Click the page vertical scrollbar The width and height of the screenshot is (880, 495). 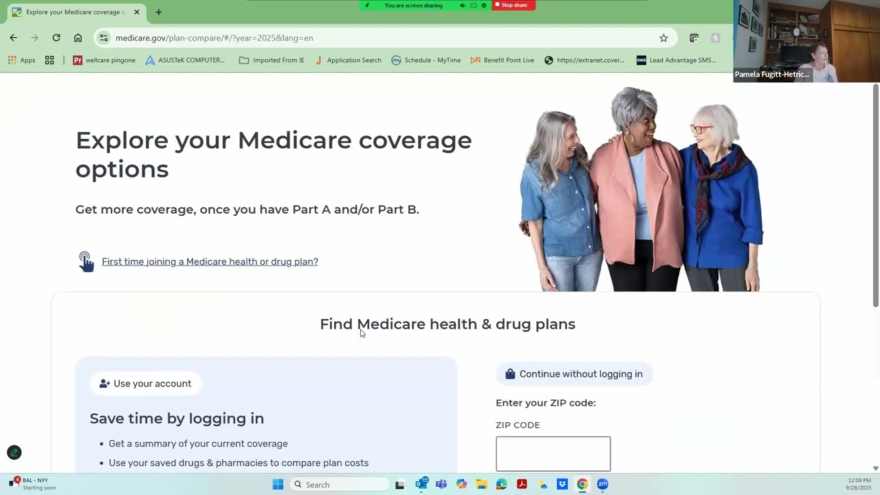click(x=875, y=196)
